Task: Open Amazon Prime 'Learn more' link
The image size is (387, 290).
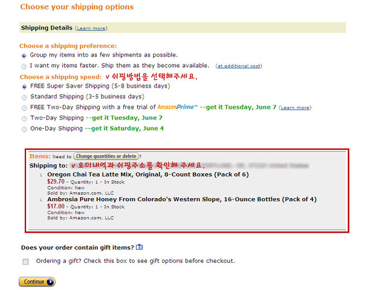Action: pyautogui.click(x=295, y=108)
